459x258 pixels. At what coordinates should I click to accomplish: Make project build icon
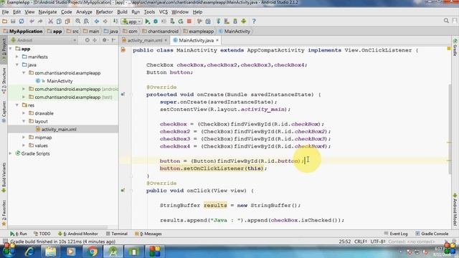115,21
